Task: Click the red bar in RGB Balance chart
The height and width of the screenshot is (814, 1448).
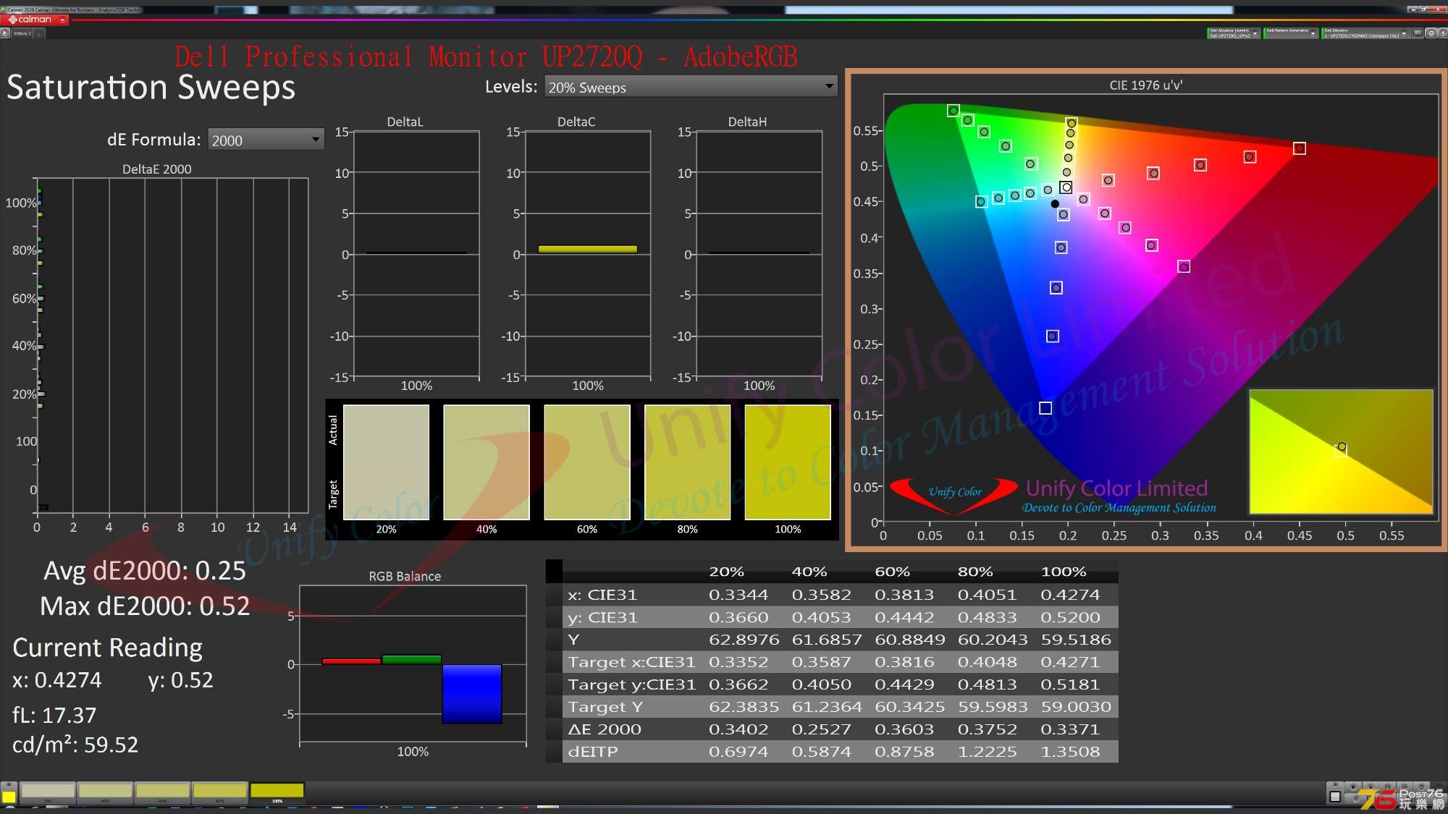Action: 351,661
